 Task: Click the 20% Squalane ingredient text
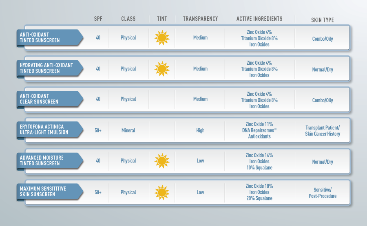pyautogui.click(x=259, y=198)
